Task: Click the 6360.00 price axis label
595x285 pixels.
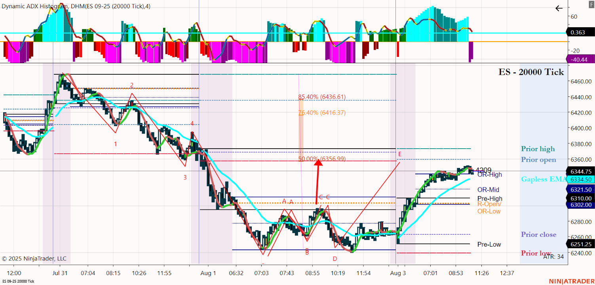Action: click(x=581, y=159)
